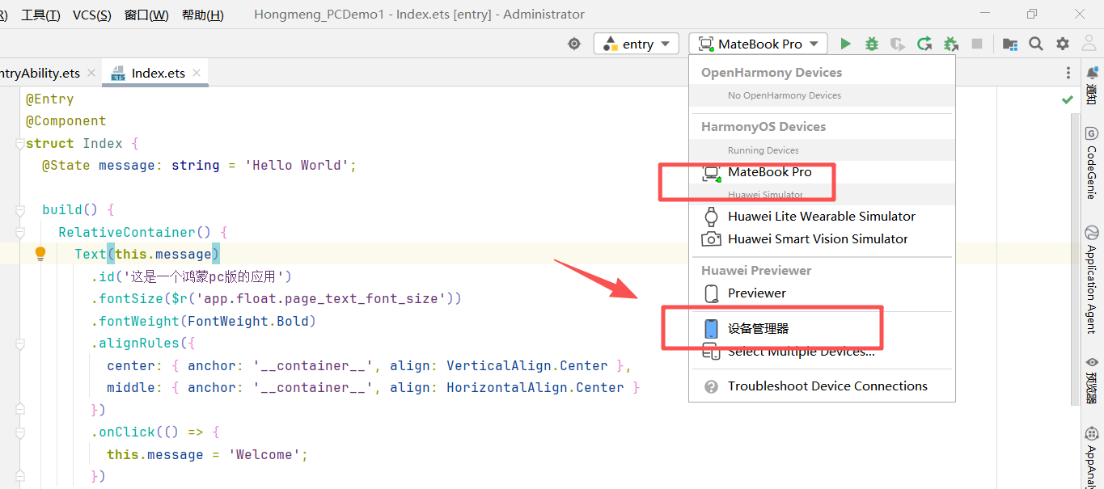Open IDE settings gear icon
This screenshot has width=1104, height=489.
[x=1063, y=44]
